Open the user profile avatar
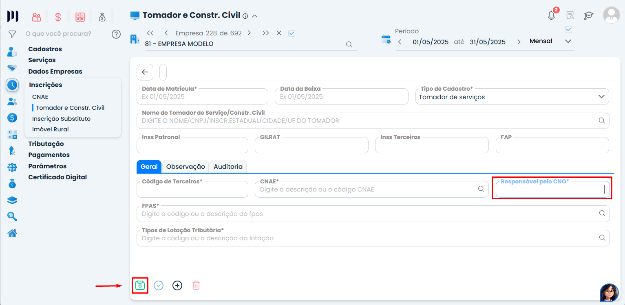The width and height of the screenshot is (625, 305). pos(611,15)
